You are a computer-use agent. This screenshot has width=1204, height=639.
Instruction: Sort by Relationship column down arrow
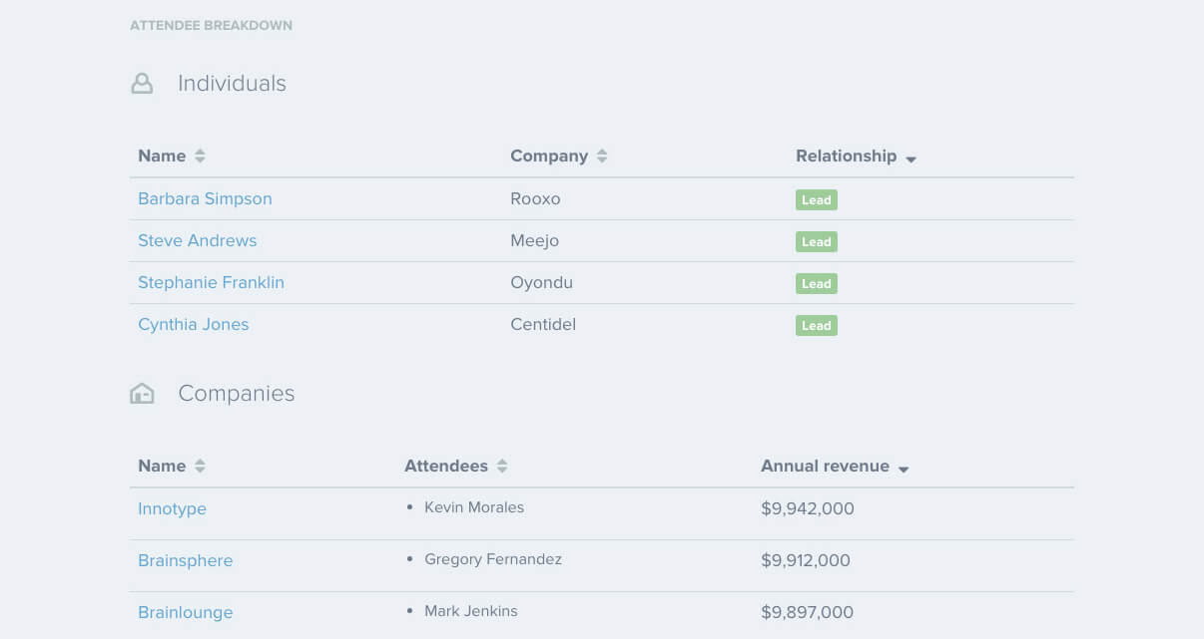coord(910,159)
